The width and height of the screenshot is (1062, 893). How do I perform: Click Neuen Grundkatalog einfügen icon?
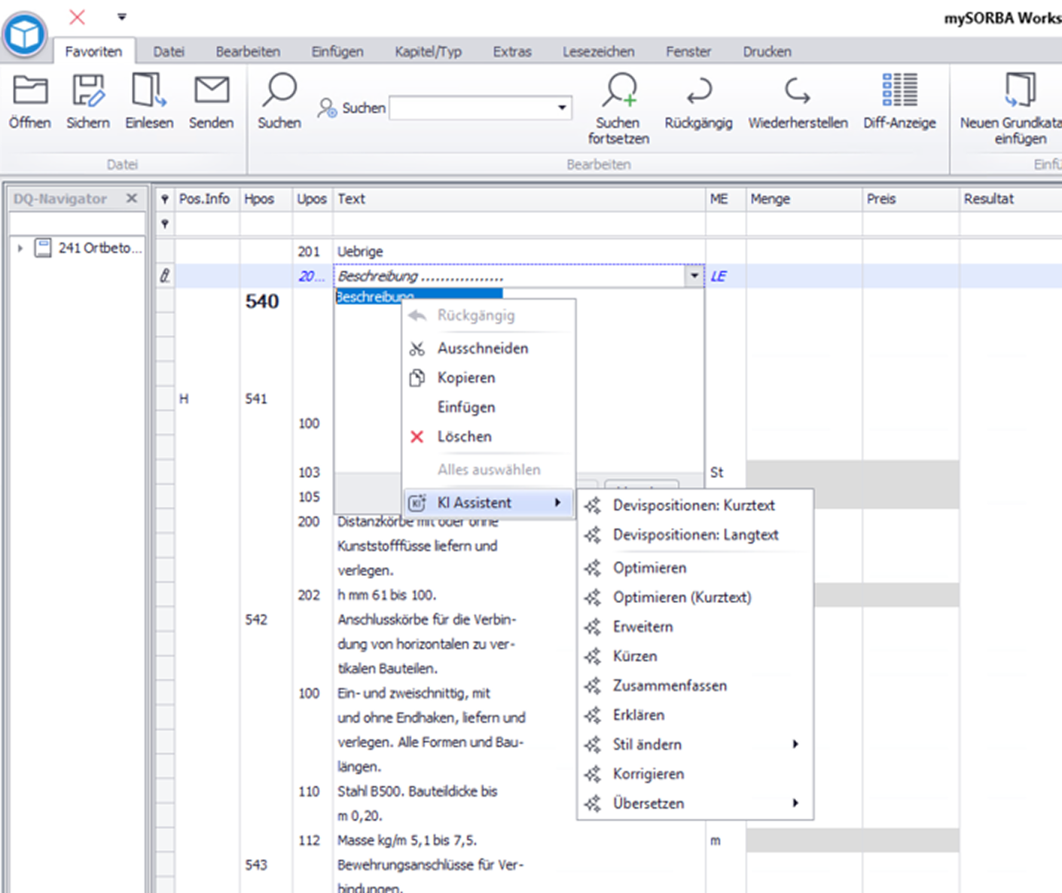[1021, 90]
